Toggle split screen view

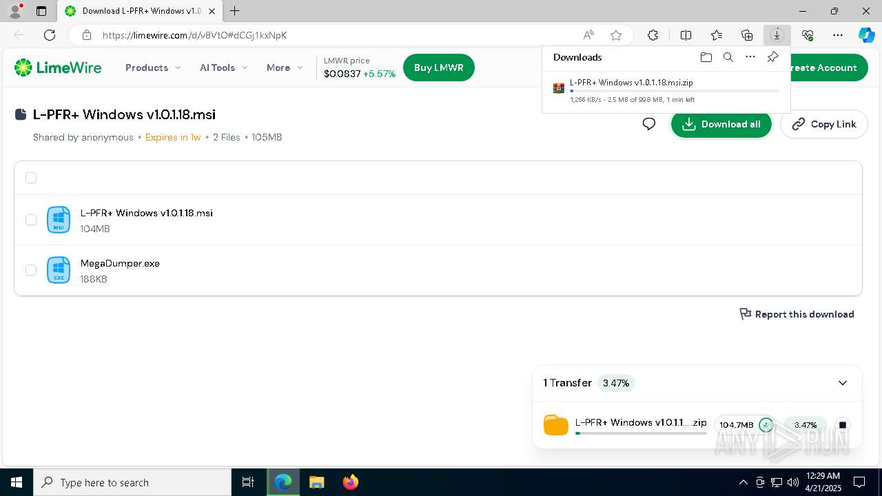tap(686, 35)
